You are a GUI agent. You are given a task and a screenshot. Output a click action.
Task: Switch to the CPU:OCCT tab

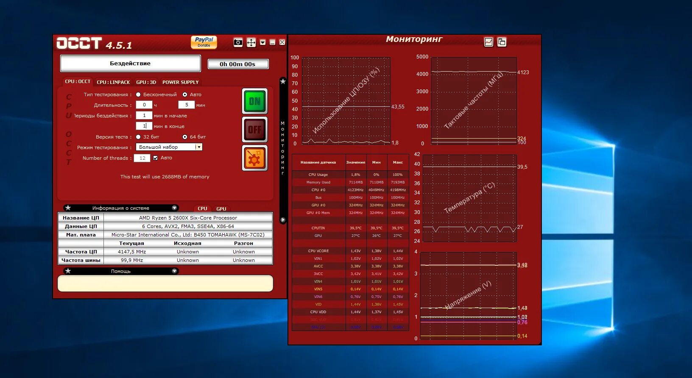78,81
